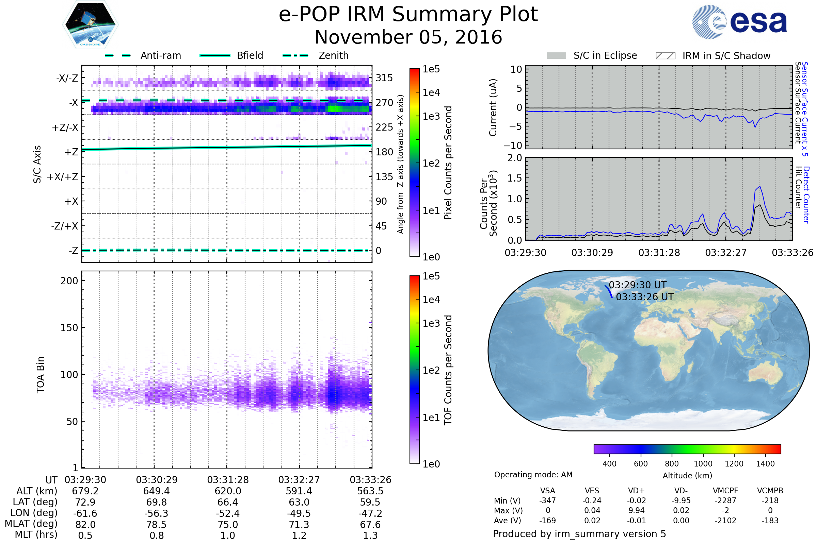
Task: Click the e-POP IRM Summary Plot title
Action: [408, 15]
